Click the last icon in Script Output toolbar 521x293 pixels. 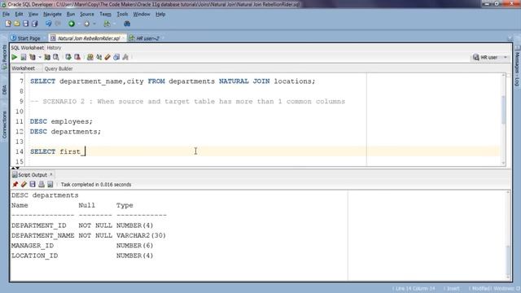point(50,185)
